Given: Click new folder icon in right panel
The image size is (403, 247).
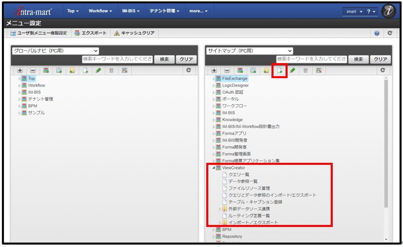Looking at the screenshot, I should click(x=266, y=70).
